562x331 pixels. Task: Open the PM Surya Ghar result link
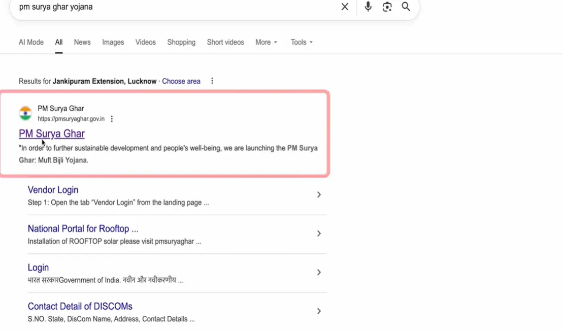coord(52,134)
